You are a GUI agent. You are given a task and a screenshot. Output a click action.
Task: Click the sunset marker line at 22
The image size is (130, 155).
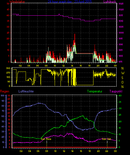pyautogui.click(x=107, y=144)
